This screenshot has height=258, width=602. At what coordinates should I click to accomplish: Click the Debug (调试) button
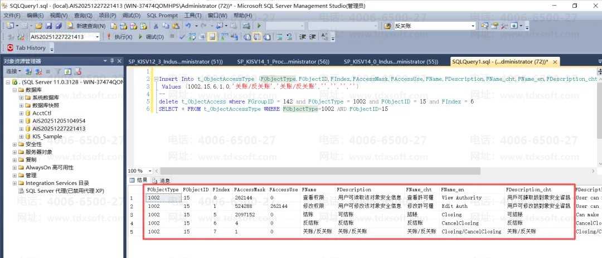click(151, 37)
